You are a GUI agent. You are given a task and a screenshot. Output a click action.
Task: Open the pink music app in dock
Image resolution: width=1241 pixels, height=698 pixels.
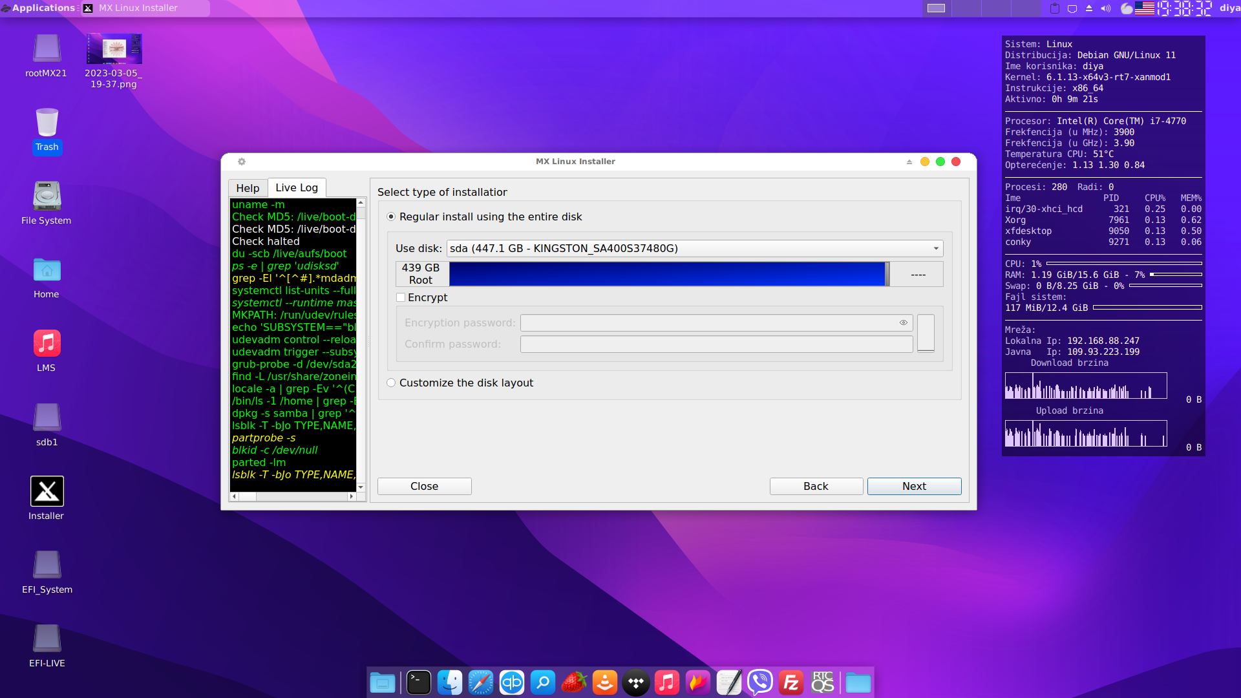click(x=667, y=682)
